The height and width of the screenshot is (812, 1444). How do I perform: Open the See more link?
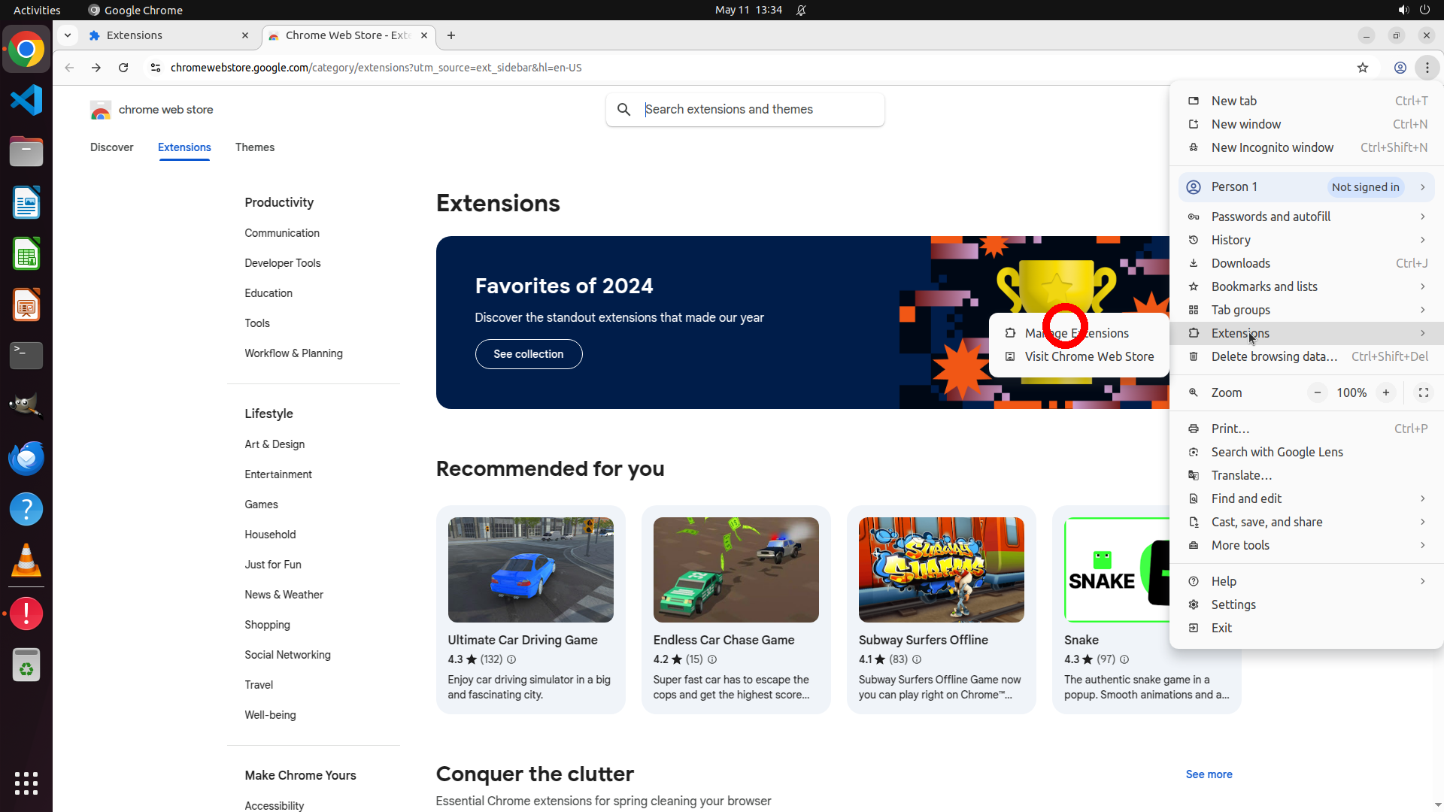point(1209,774)
